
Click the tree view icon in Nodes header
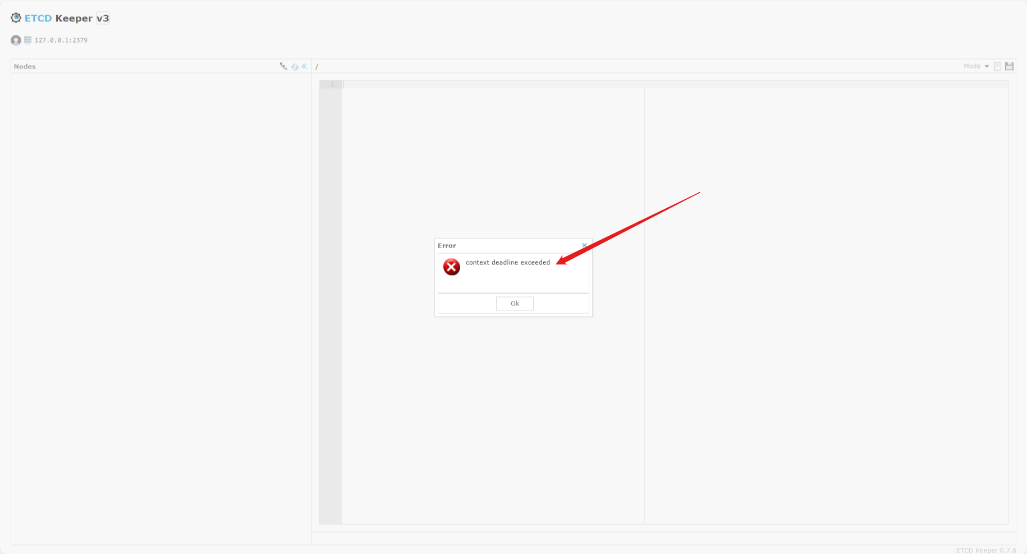click(283, 66)
